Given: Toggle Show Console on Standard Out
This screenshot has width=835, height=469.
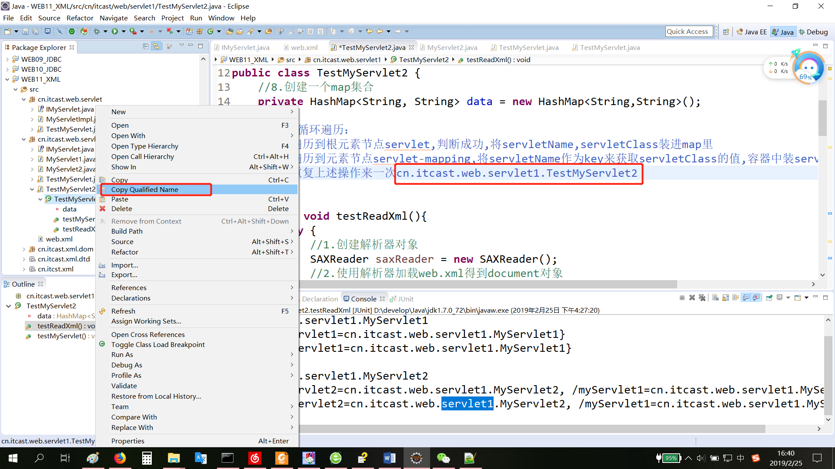Looking at the screenshot, I should (746, 297).
